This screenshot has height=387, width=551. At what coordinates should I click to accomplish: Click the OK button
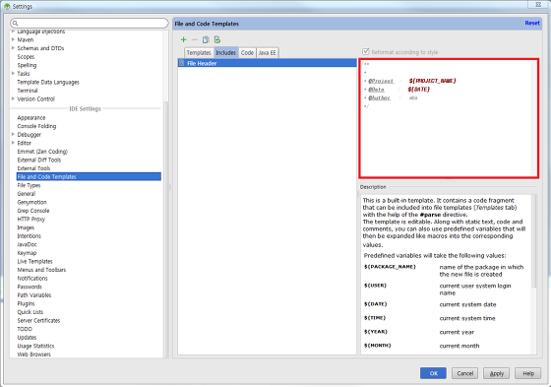[433, 373]
